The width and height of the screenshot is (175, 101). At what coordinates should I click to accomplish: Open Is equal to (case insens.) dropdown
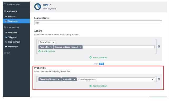[68, 47]
